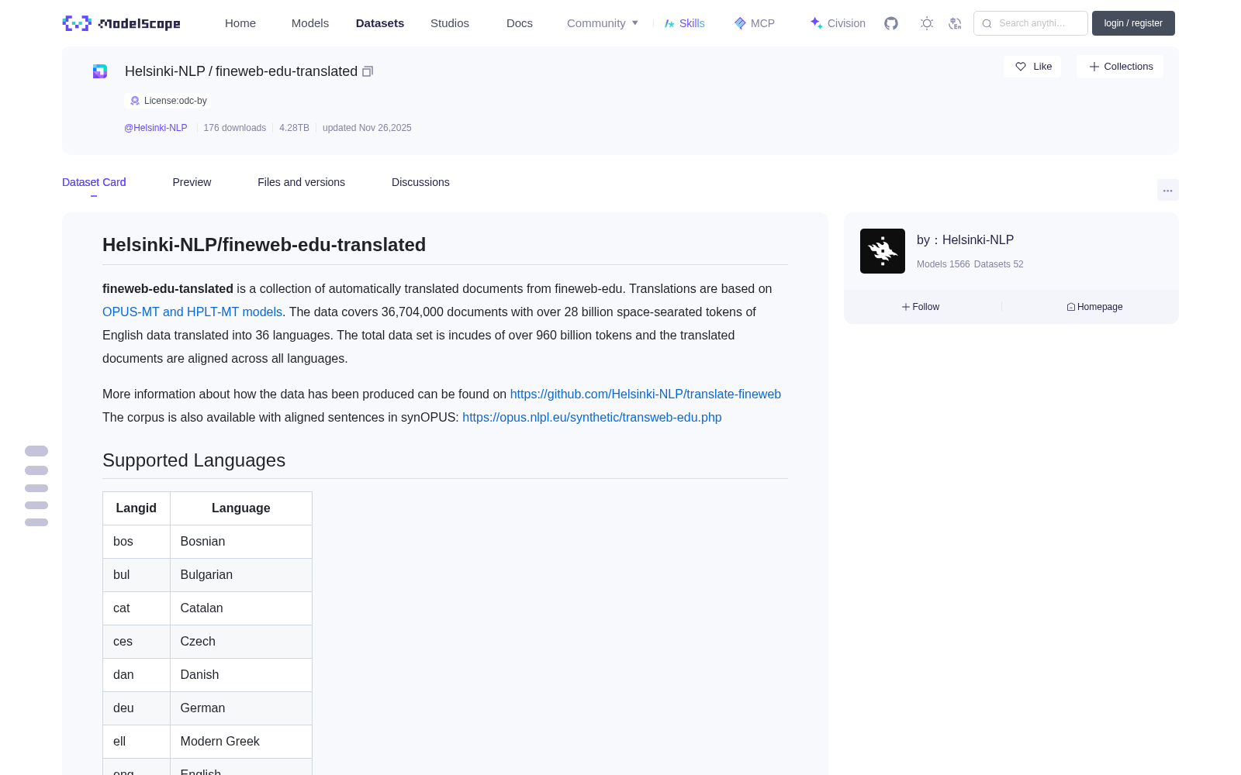Jump to section via first outline marker
1241x775 pixels.
[x=36, y=451]
